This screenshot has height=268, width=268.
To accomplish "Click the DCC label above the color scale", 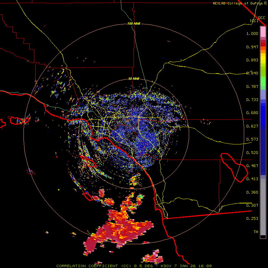I will tap(262, 18).
